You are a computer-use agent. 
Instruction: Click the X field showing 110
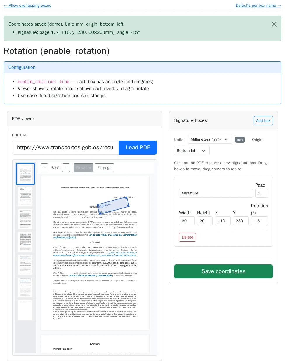[x=223, y=221]
